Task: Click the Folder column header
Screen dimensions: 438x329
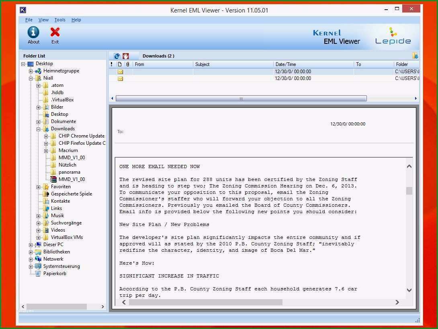Action: [x=406, y=64]
